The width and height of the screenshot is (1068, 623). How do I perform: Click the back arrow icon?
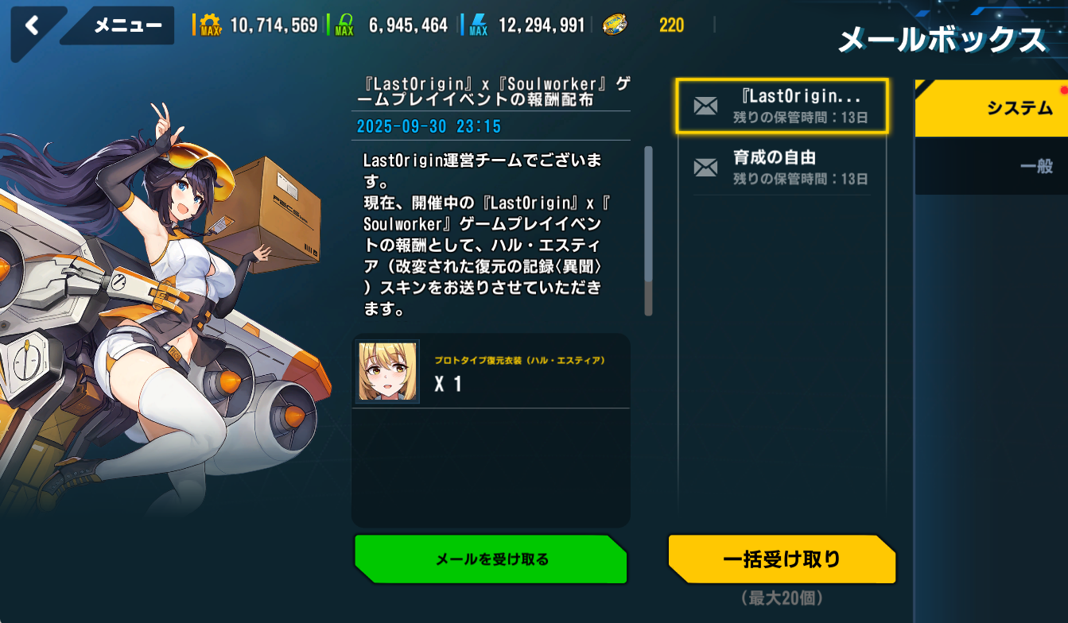(32, 25)
